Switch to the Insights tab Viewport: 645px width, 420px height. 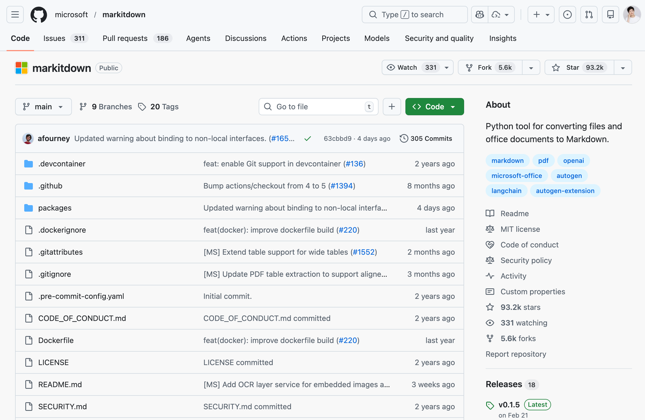point(502,38)
